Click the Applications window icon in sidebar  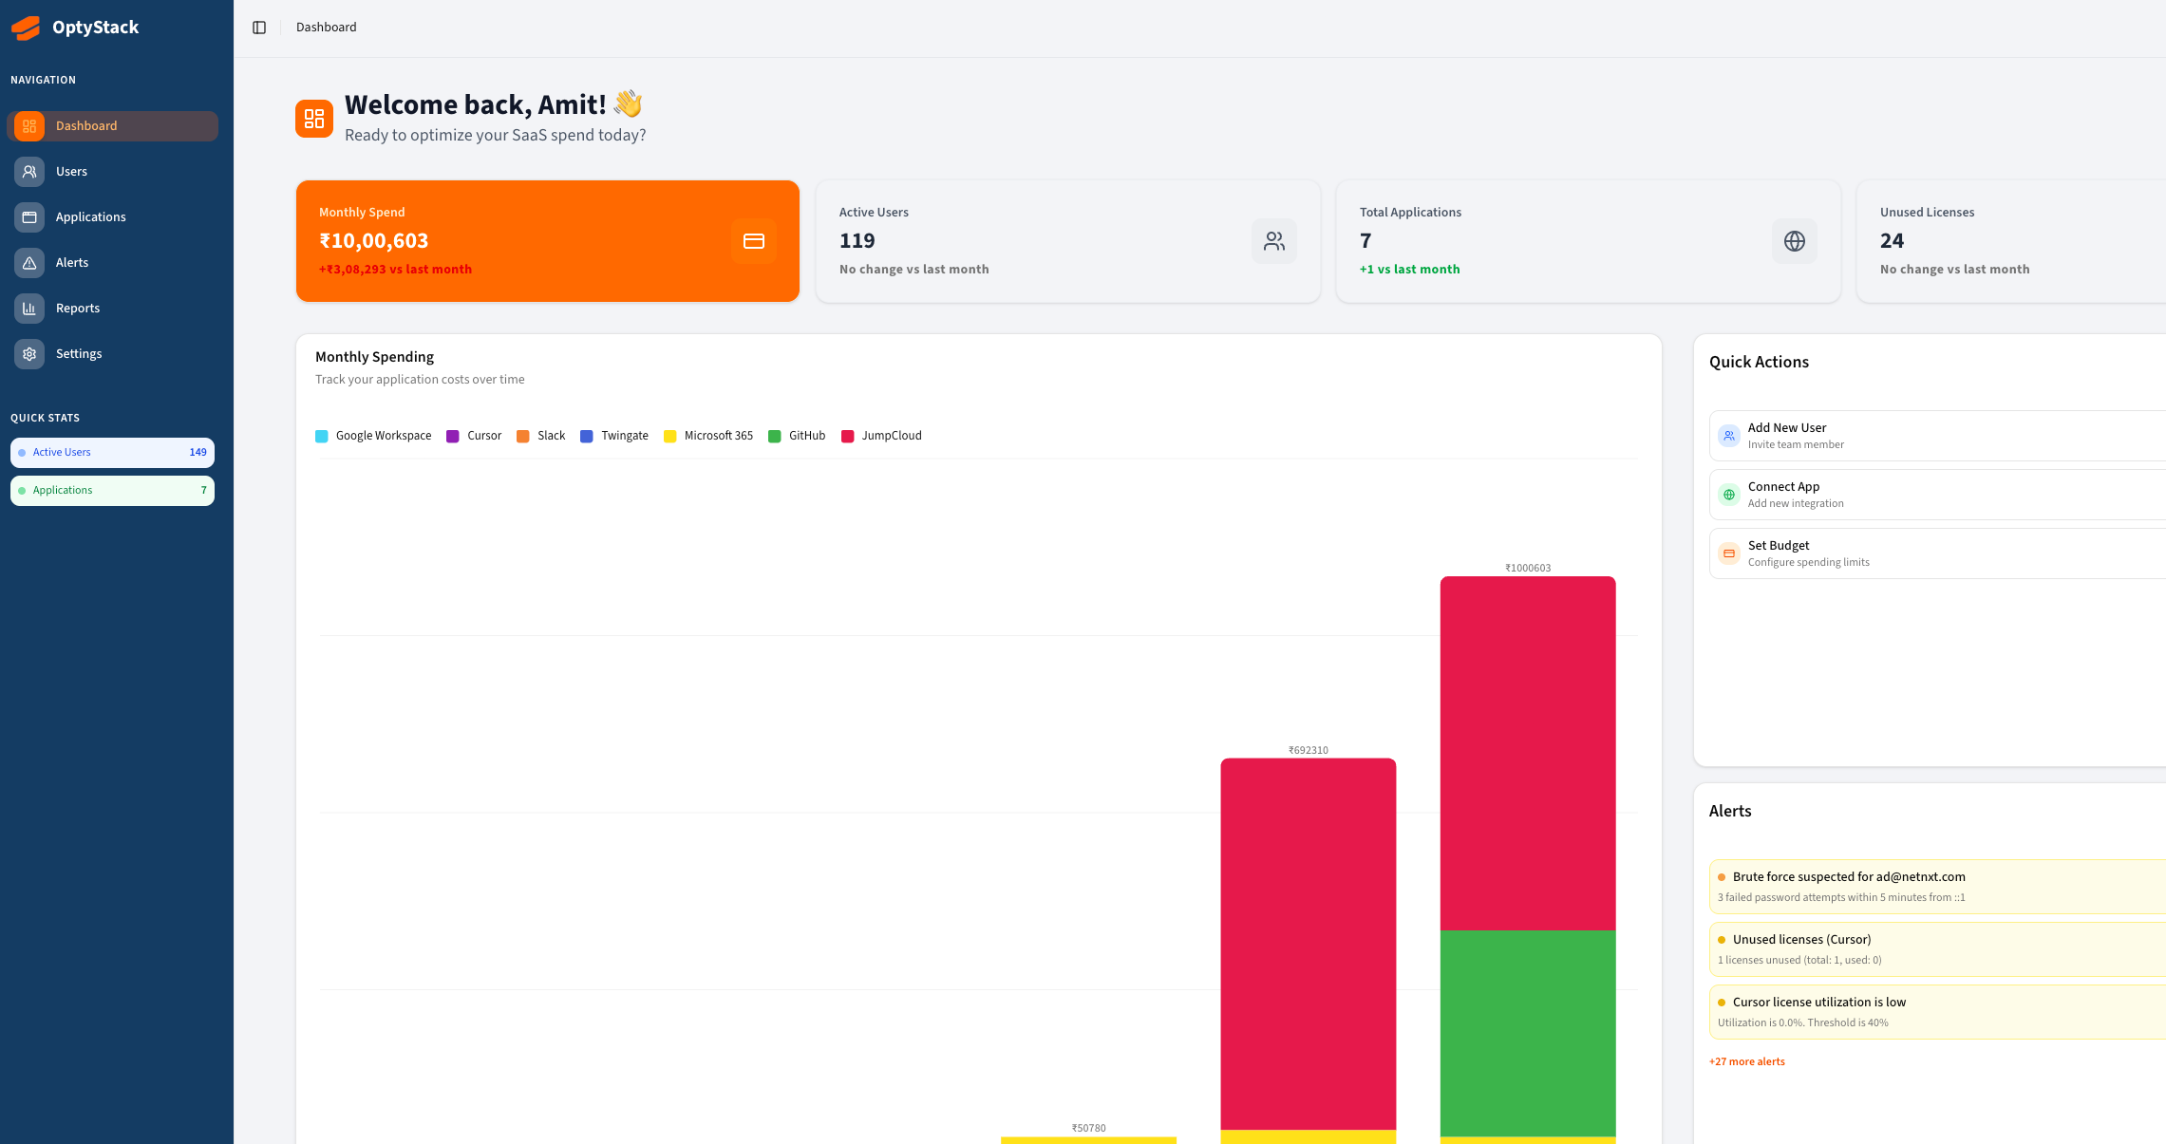tap(29, 217)
